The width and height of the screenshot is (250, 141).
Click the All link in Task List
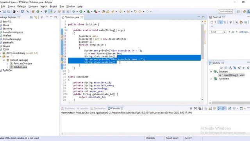(233, 32)
